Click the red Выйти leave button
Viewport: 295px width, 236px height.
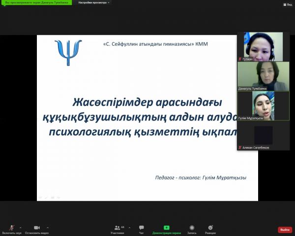pyautogui.click(x=285, y=230)
